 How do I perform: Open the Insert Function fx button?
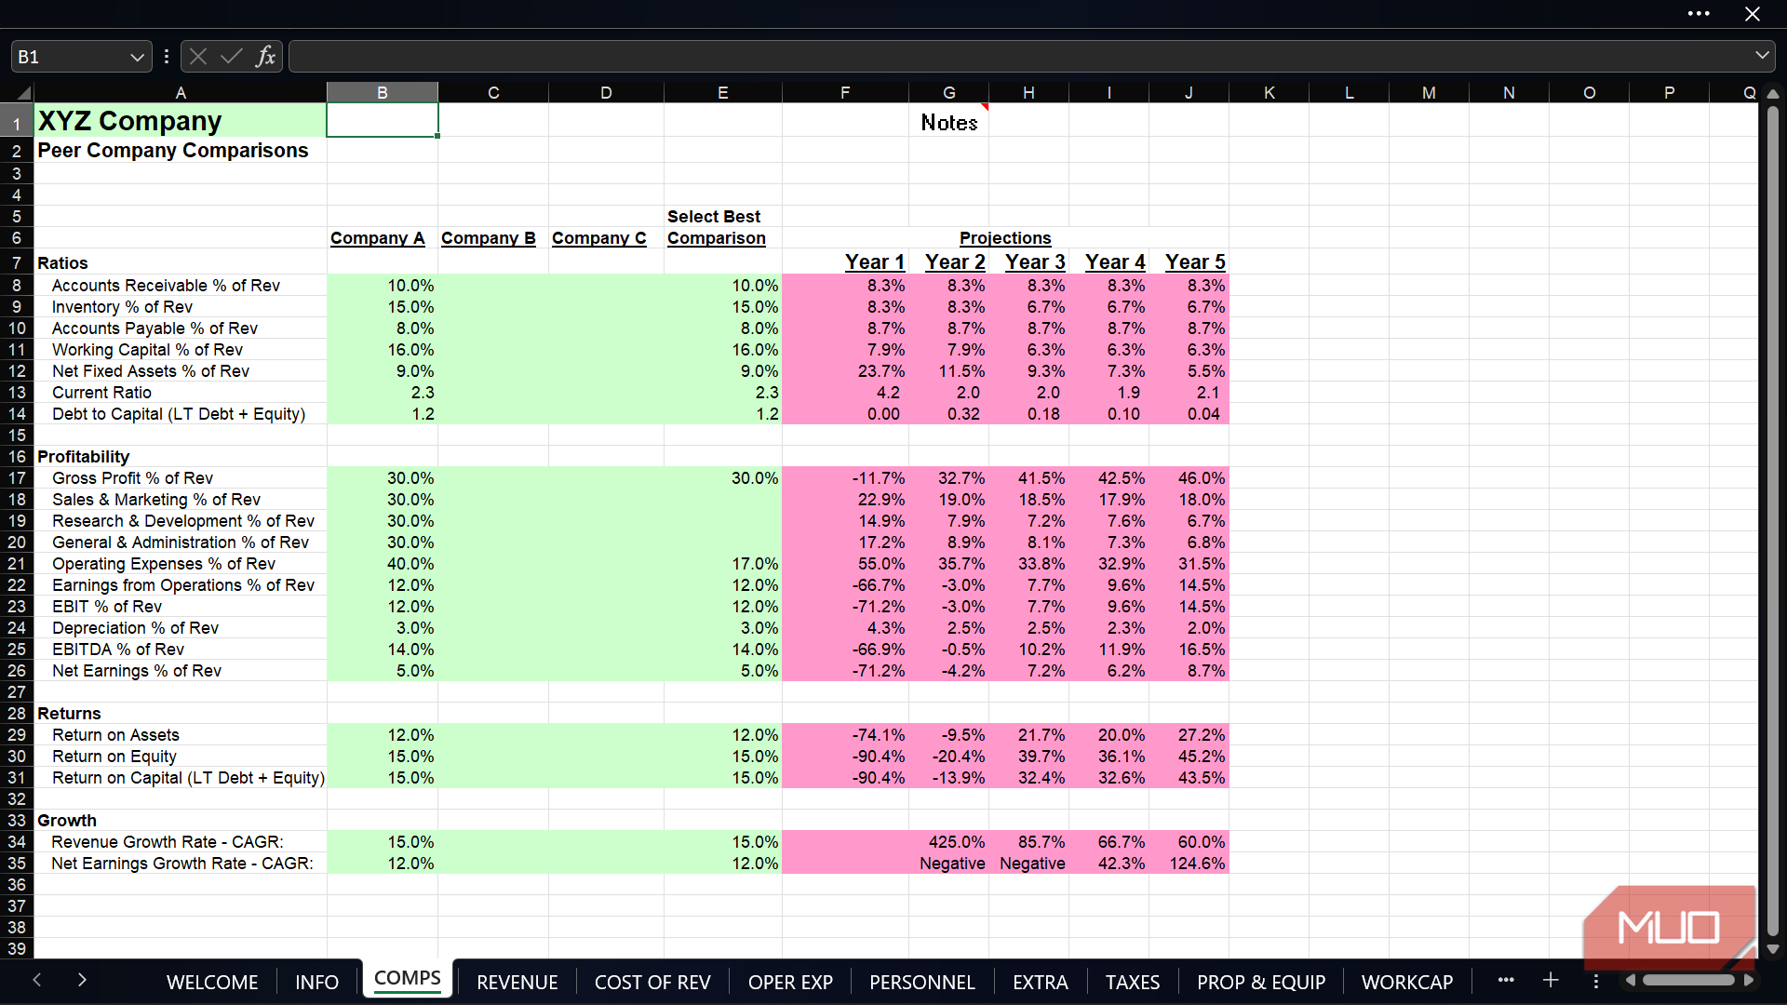tap(266, 57)
